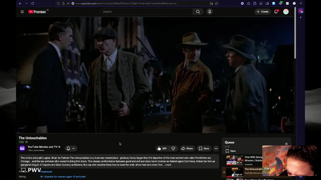
Task: Open the YouTube guide hamburger menu
Action: (22, 11)
